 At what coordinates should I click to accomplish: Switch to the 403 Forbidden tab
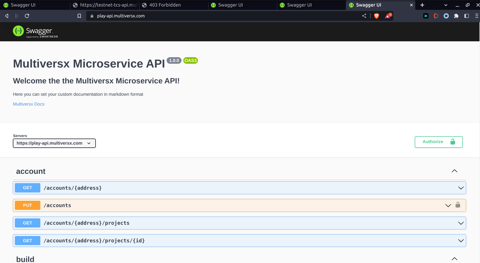(x=174, y=5)
